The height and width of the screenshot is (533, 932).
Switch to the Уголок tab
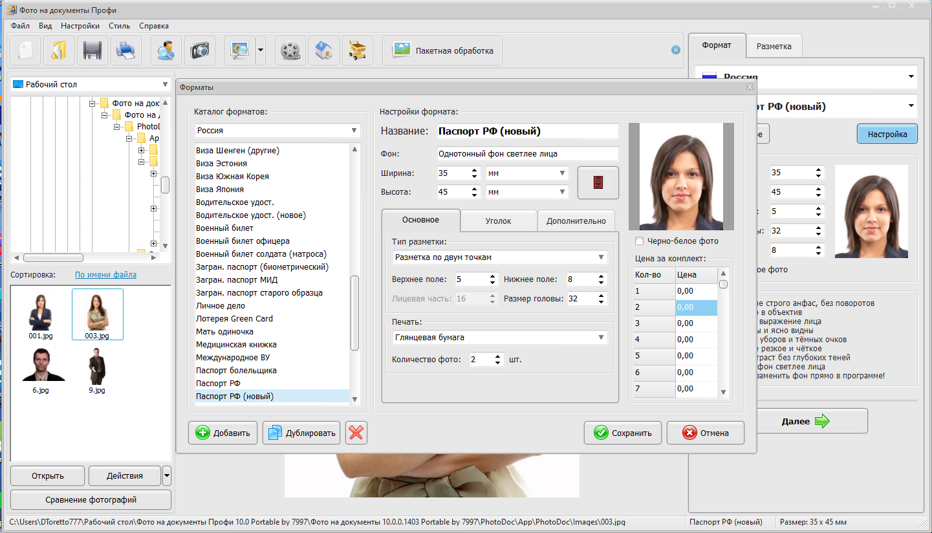(x=499, y=221)
